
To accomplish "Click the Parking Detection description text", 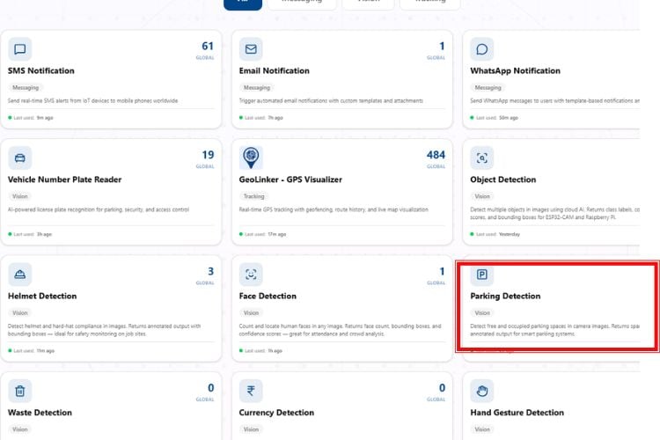I will click(554, 330).
